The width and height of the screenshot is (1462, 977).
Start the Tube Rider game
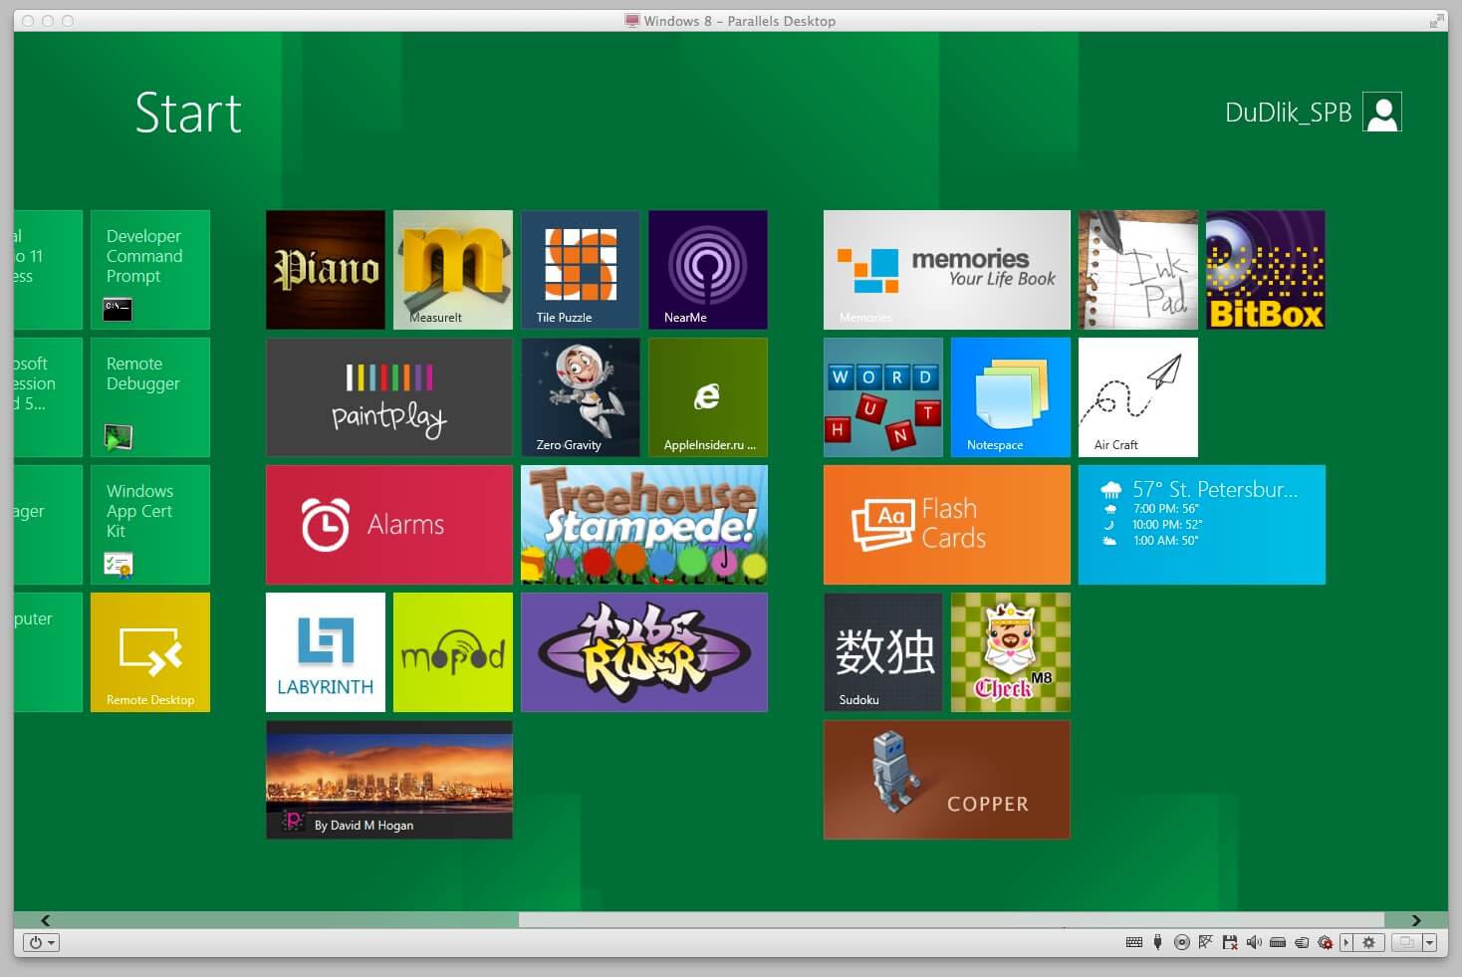[x=644, y=652]
